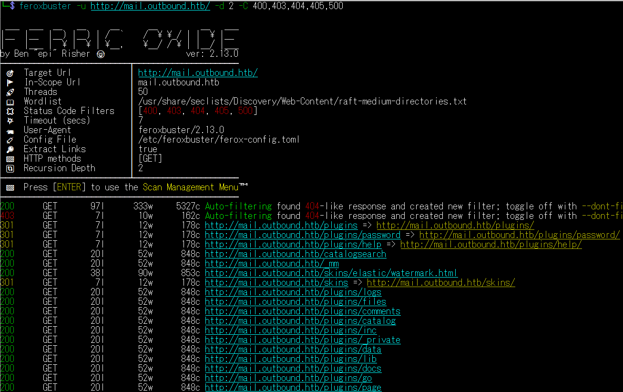Open the plugins/_private result link
Viewport: 623px width, 392px height.
pyautogui.click(x=303, y=340)
